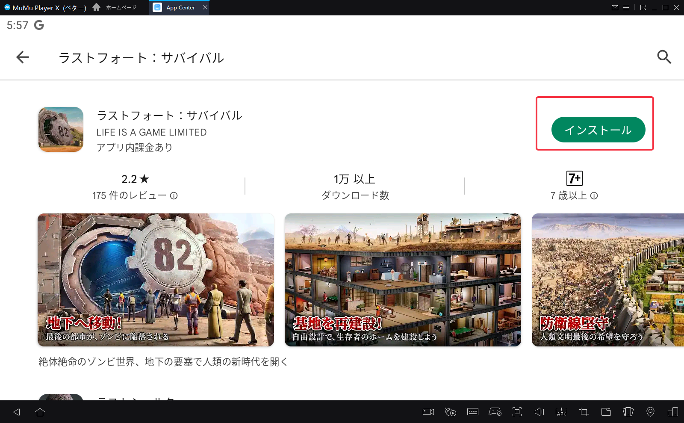
Task: Click the home icon beside ホームページ
Action: point(97,7)
